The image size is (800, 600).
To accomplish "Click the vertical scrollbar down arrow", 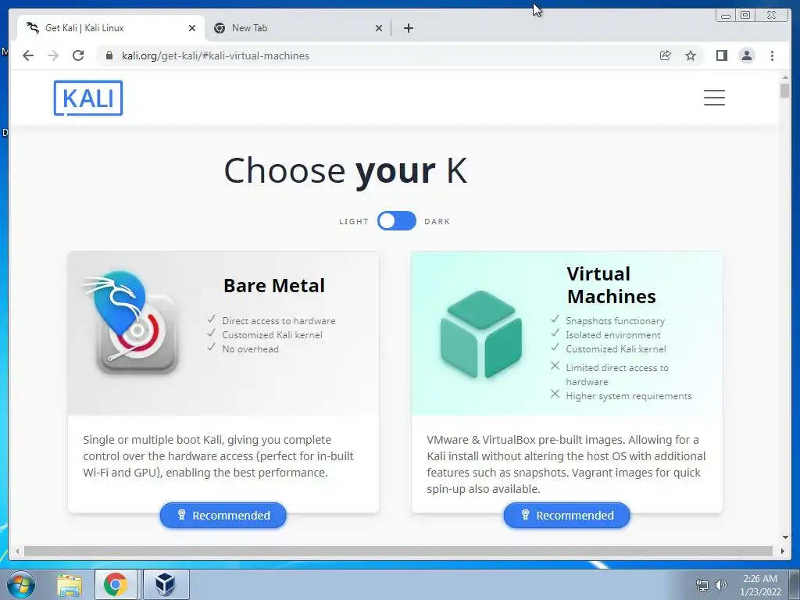I will click(x=784, y=537).
